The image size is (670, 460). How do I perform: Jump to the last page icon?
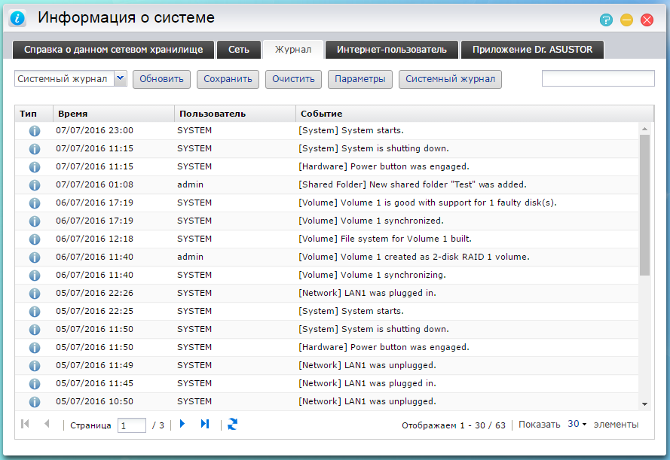pos(204,425)
